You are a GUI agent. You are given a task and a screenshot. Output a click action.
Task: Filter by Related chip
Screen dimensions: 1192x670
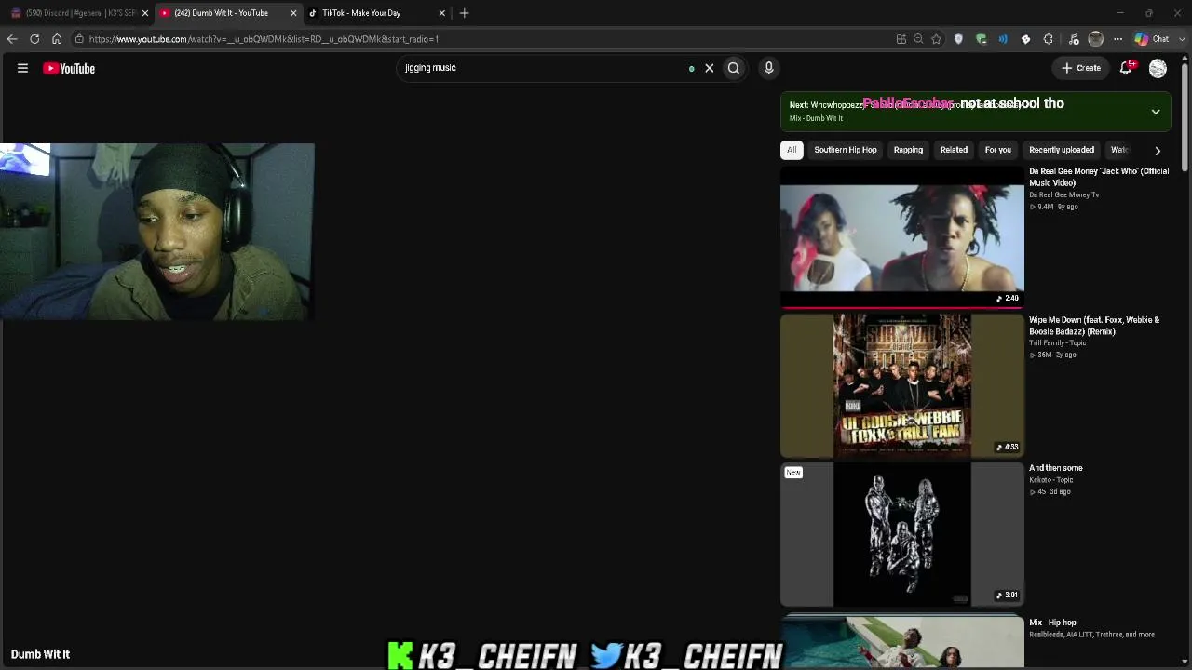954,150
